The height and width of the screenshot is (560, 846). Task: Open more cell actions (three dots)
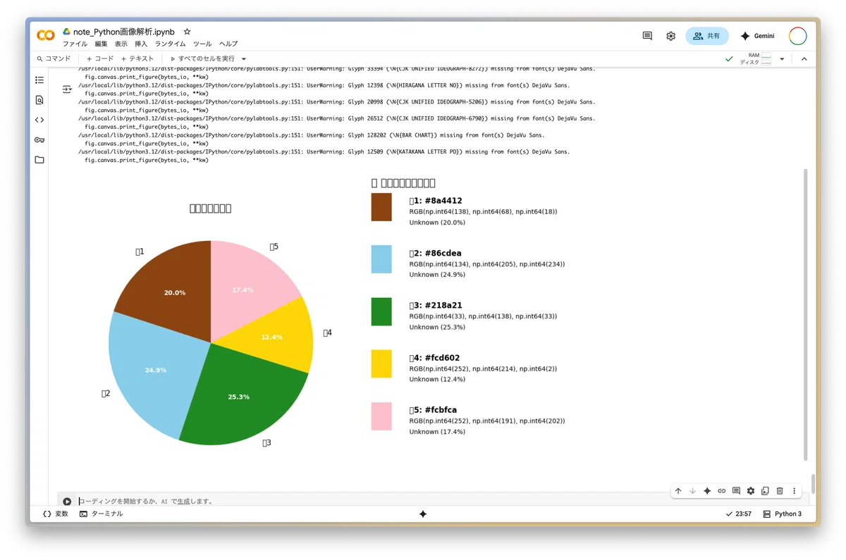point(795,491)
